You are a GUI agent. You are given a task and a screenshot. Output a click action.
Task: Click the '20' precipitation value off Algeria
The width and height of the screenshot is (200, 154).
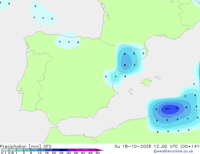(166, 109)
